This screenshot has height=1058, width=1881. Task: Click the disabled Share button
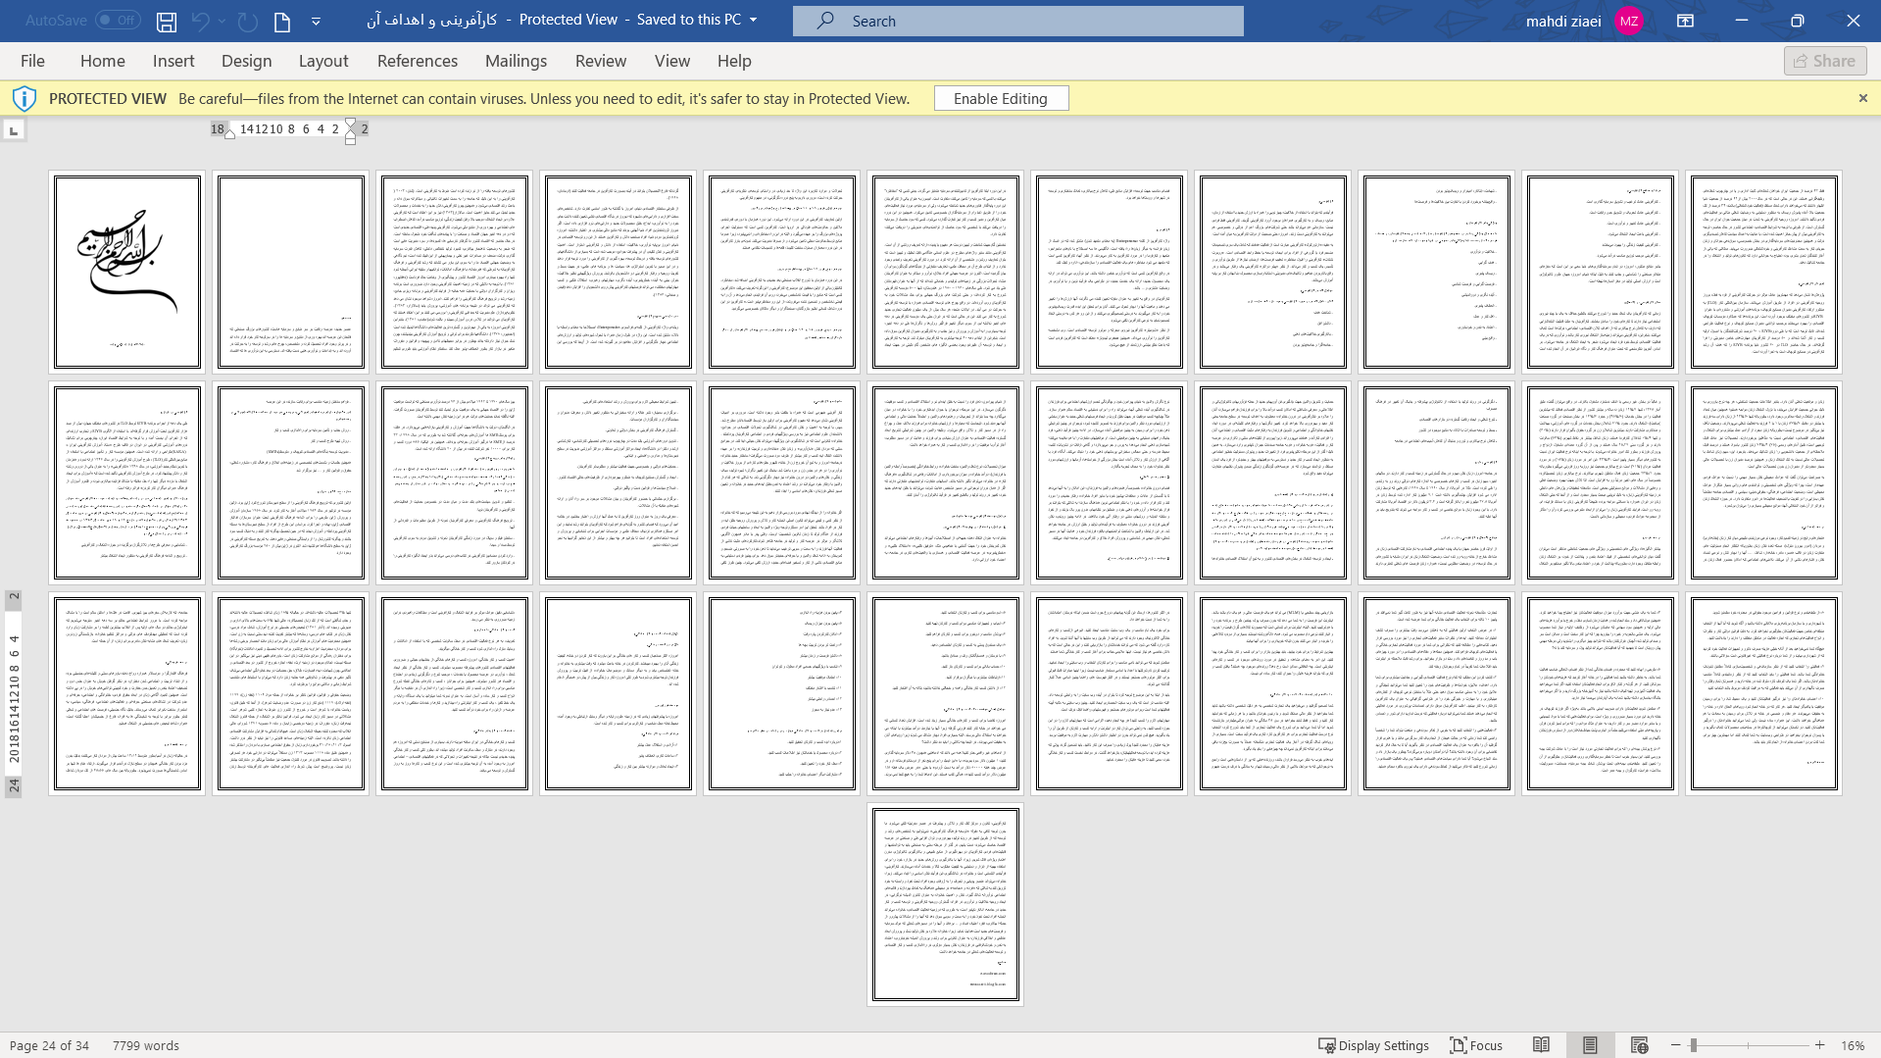(x=1825, y=61)
